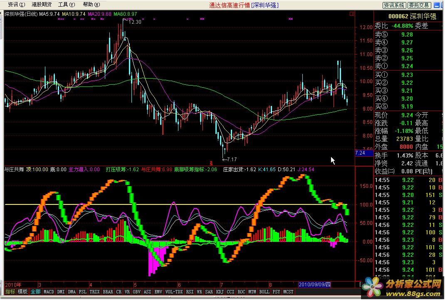Click the 深圳华强(日线) chart title label
445x300 pixels.
tap(21, 14)
